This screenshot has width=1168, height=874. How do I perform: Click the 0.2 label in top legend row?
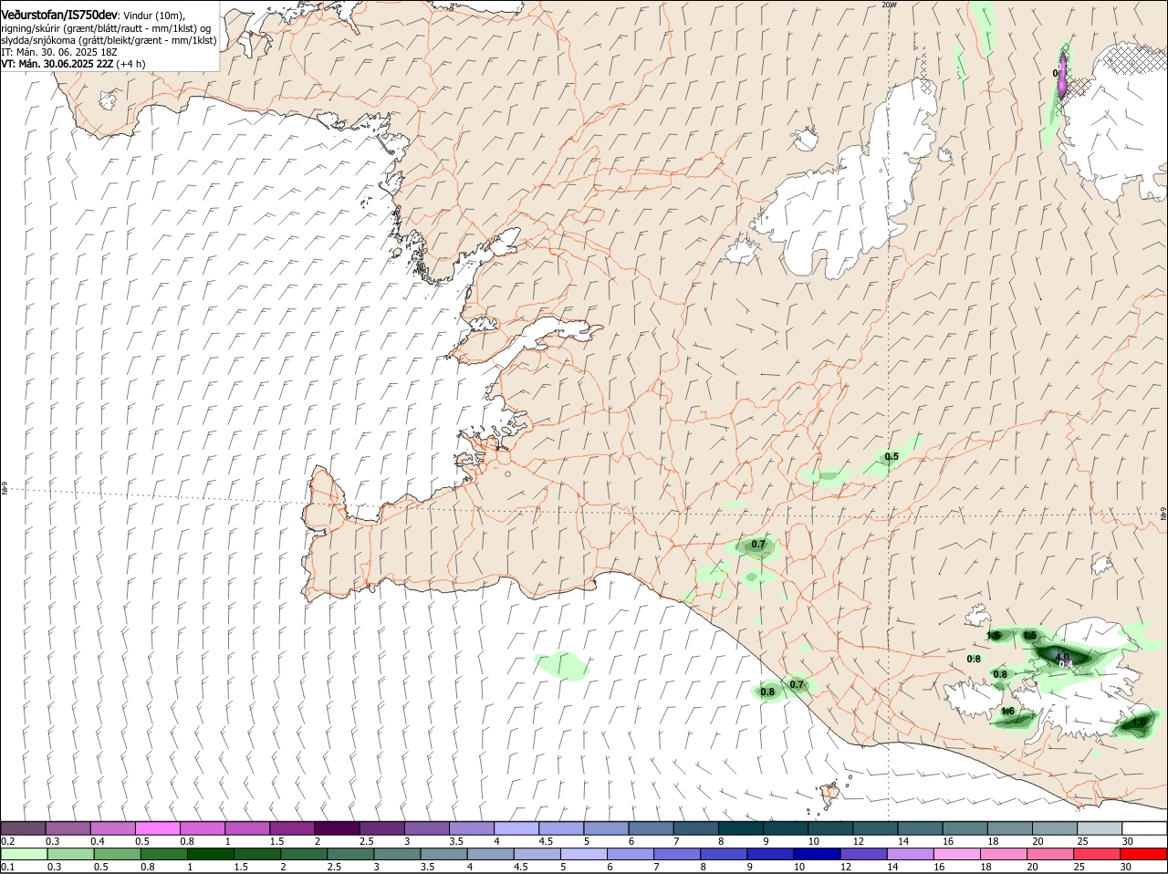pos(7,841)
